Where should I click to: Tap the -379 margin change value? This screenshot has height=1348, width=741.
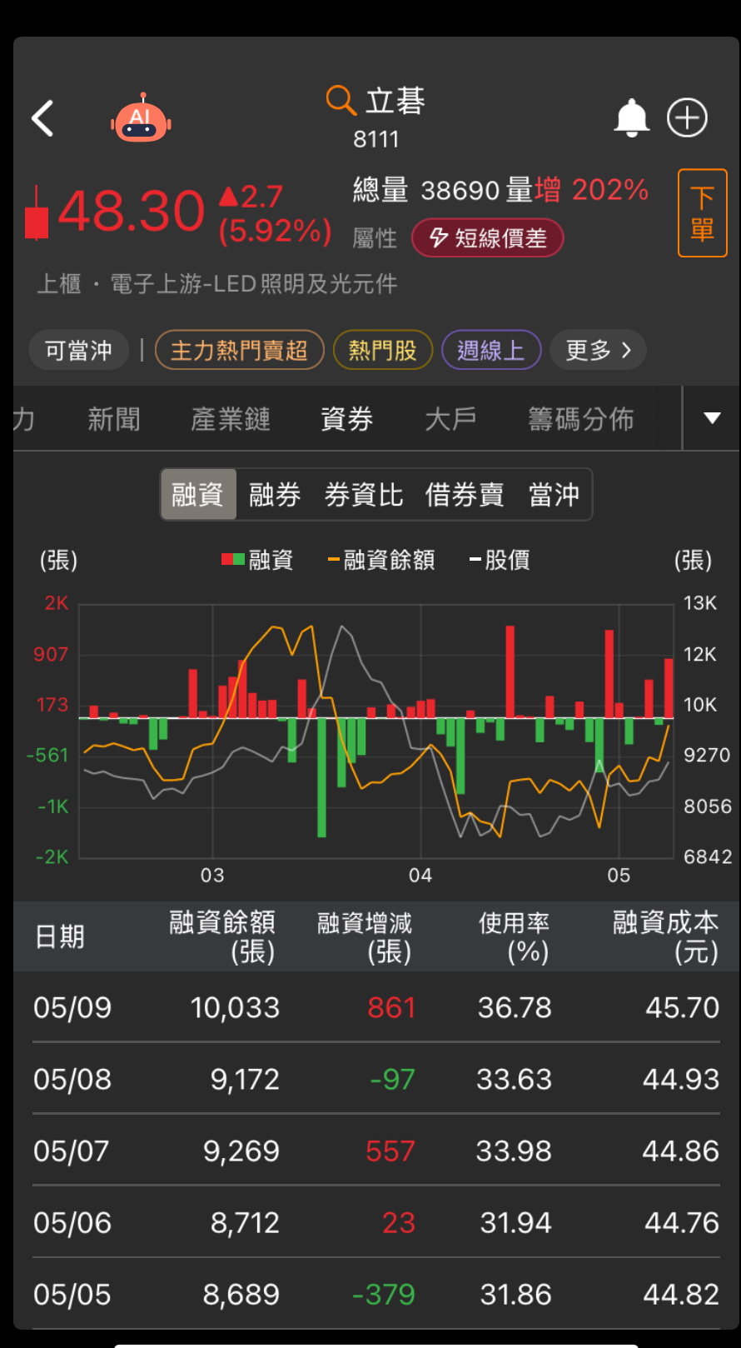[x=383, y=1294]
